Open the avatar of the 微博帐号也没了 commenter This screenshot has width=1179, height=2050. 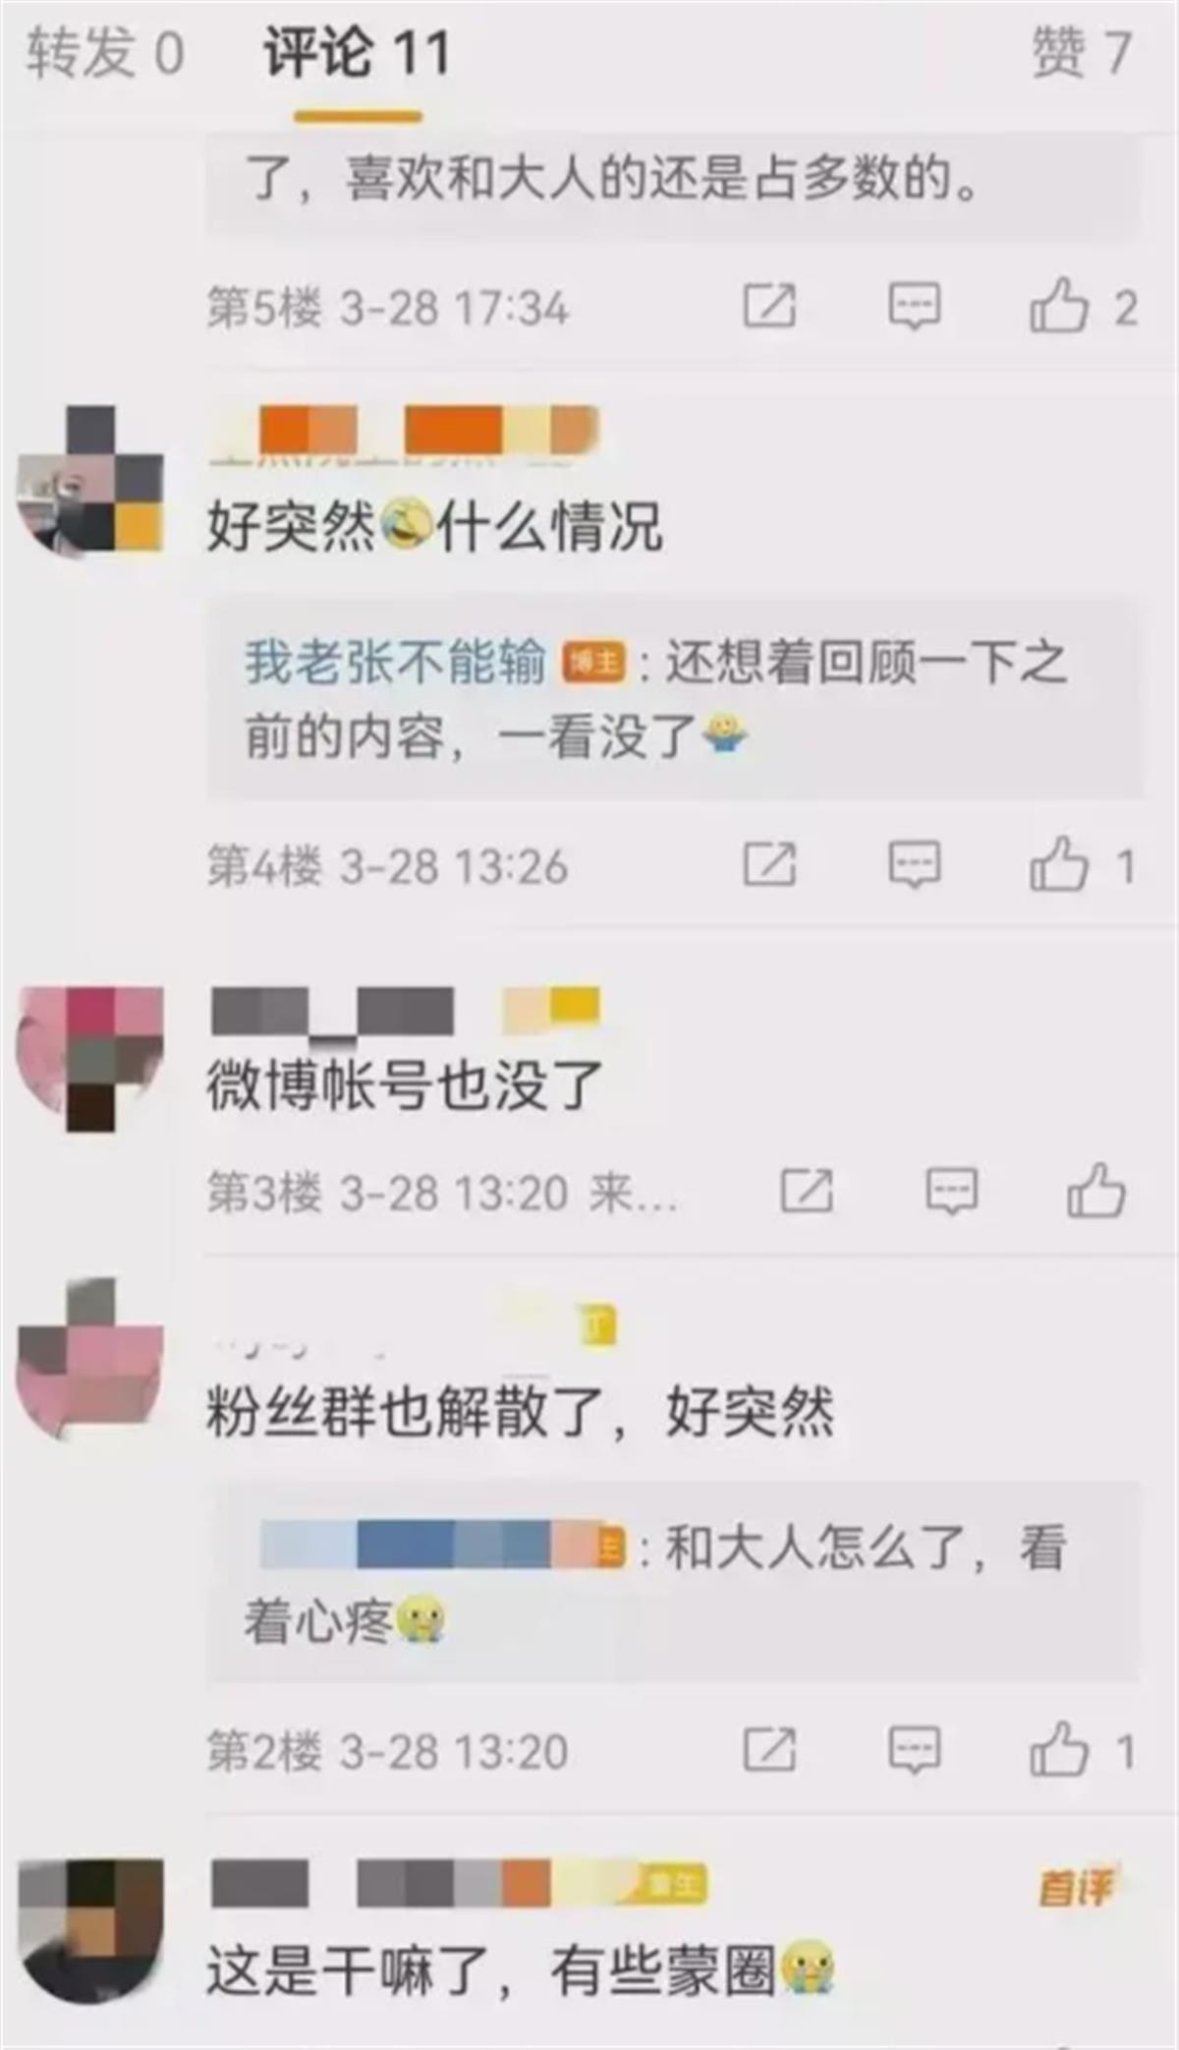click(x=90, y=1058)
